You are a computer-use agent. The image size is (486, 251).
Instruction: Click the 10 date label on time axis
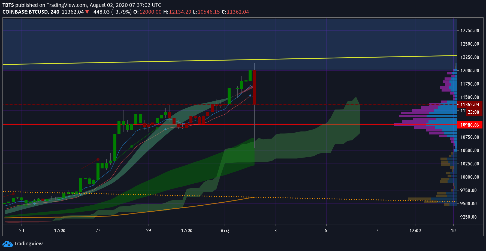click(453, 231)
